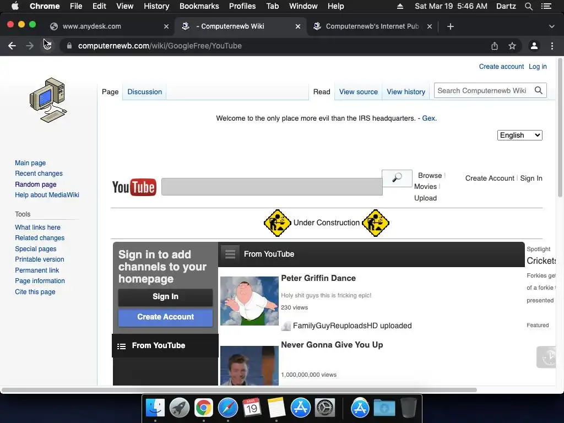
Task: Click the horizontal scrollbar at page bottom
Action: tap(239, 390)
